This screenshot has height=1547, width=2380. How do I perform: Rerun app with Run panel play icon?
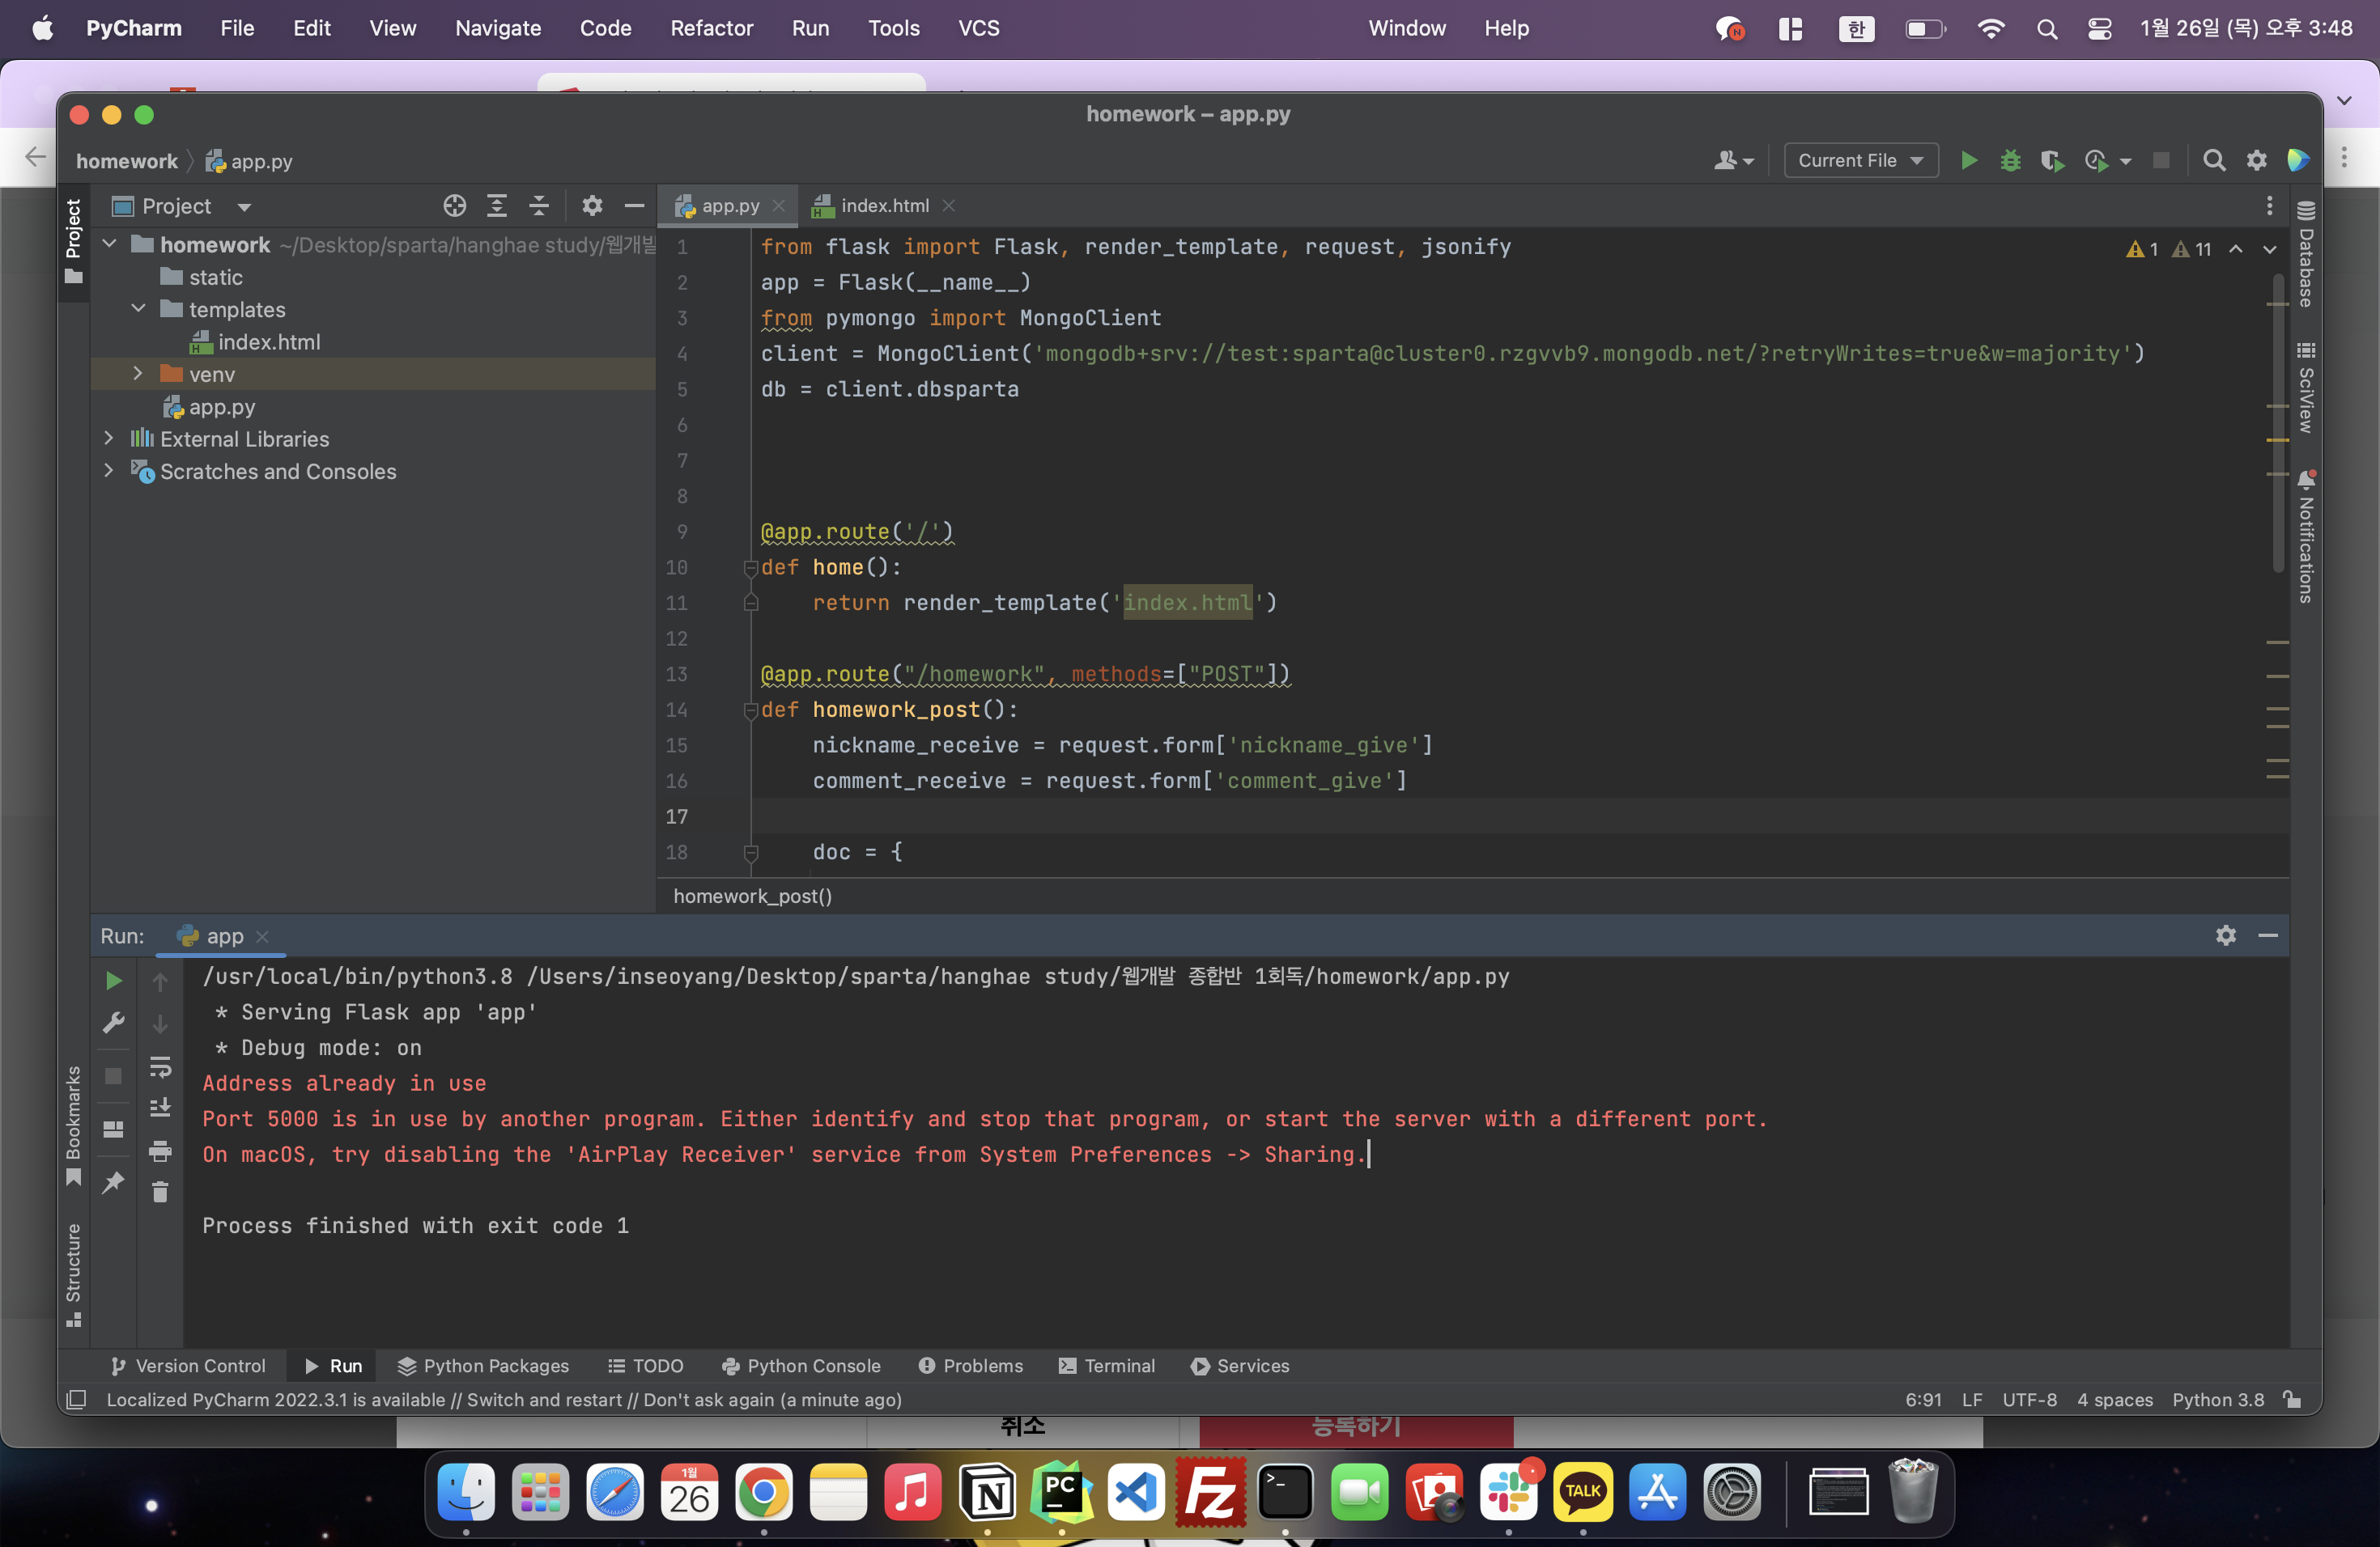click(x=114, y=981)
